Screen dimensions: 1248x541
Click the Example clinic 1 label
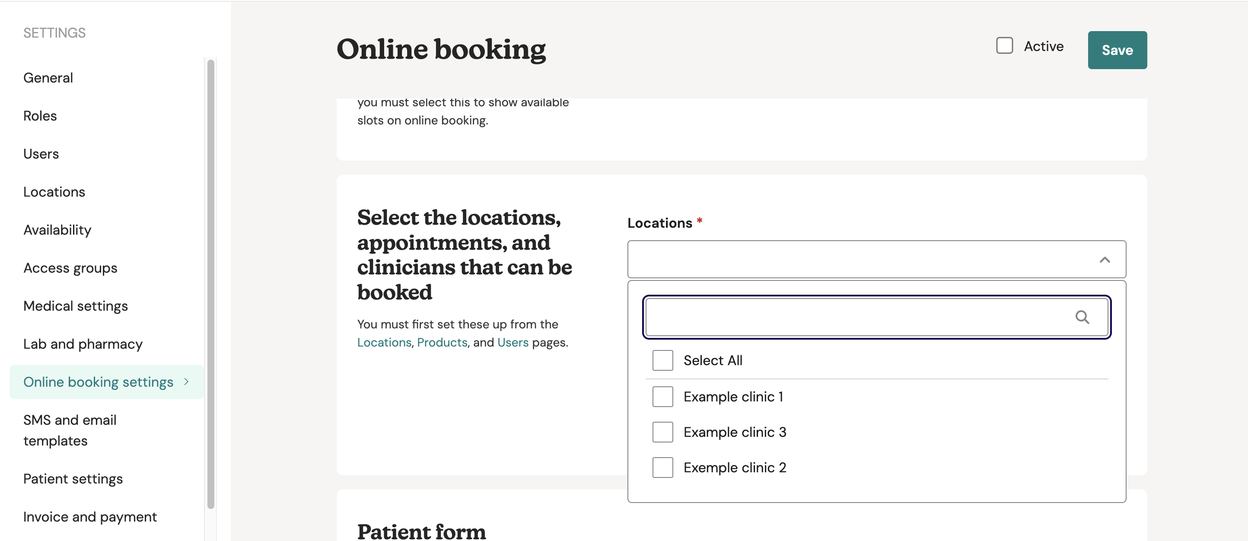pyautogui.click(x=733, y=397)
